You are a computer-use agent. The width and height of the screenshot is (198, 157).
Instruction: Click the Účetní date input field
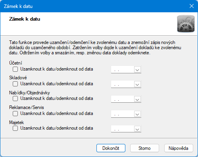123,69
